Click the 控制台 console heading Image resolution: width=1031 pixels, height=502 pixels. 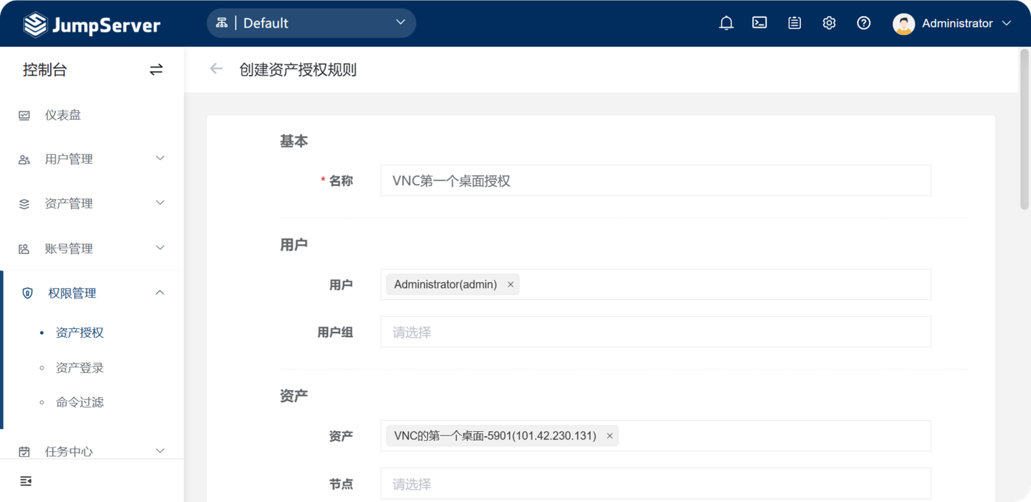(x=45, y=70)
